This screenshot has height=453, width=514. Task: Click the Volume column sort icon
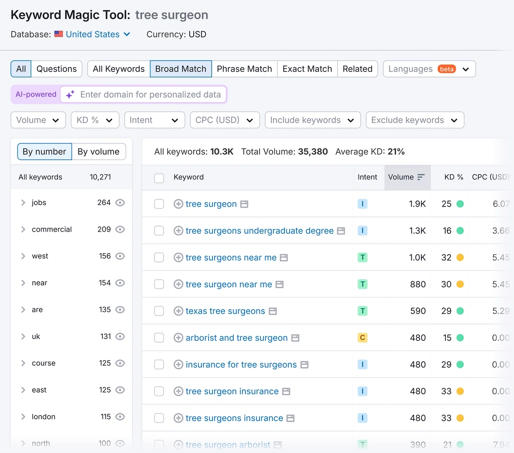pos(421,177)
